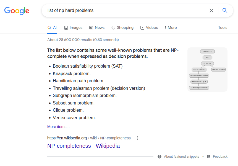Viewport: 238px width, 166px height.
Task: Expand the More dropdown menu
Action: (171, 27)
